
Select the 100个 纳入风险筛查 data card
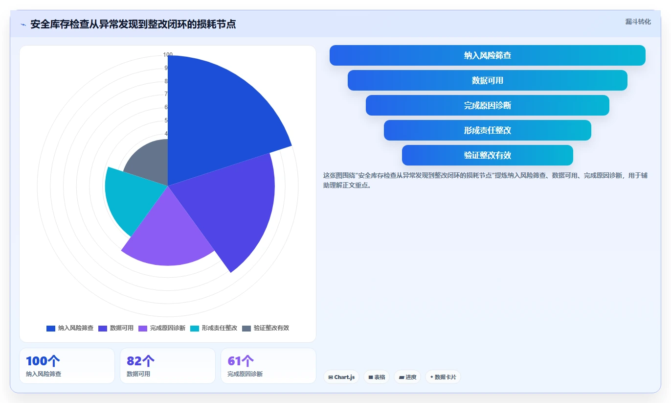tap(67, 366)
